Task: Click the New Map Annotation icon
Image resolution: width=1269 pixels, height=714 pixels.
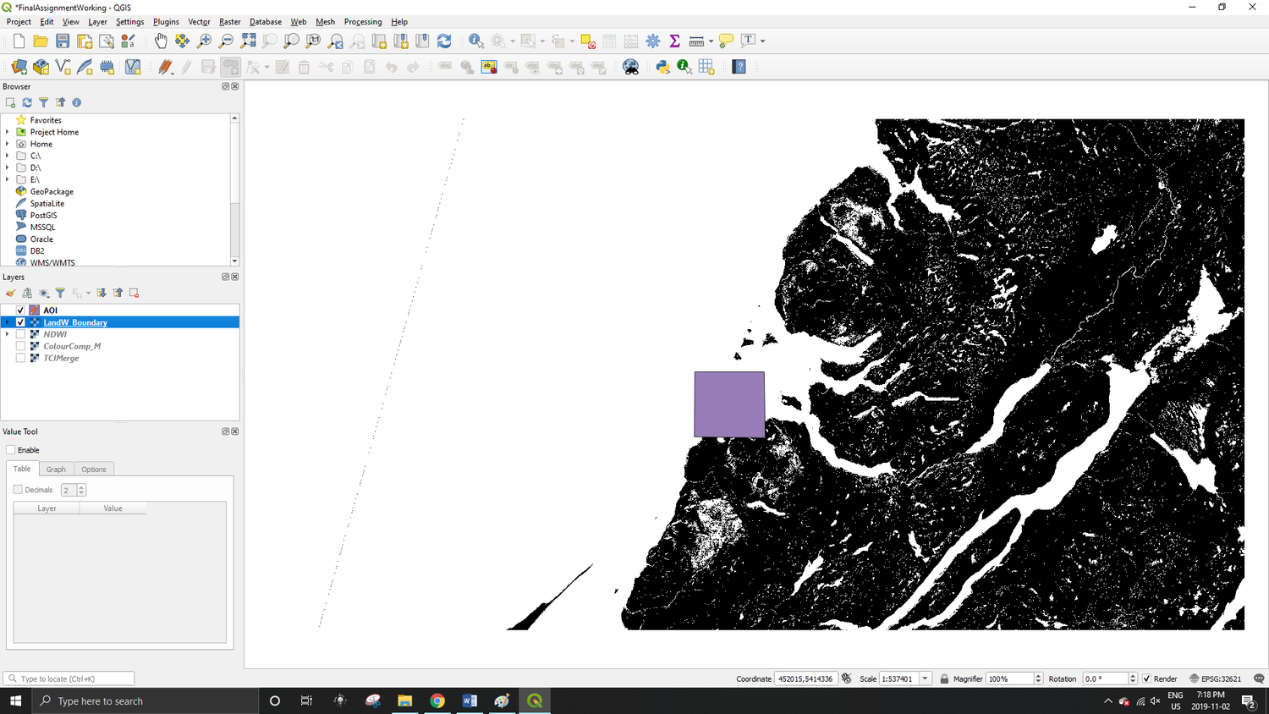Action: coord(724,40)
